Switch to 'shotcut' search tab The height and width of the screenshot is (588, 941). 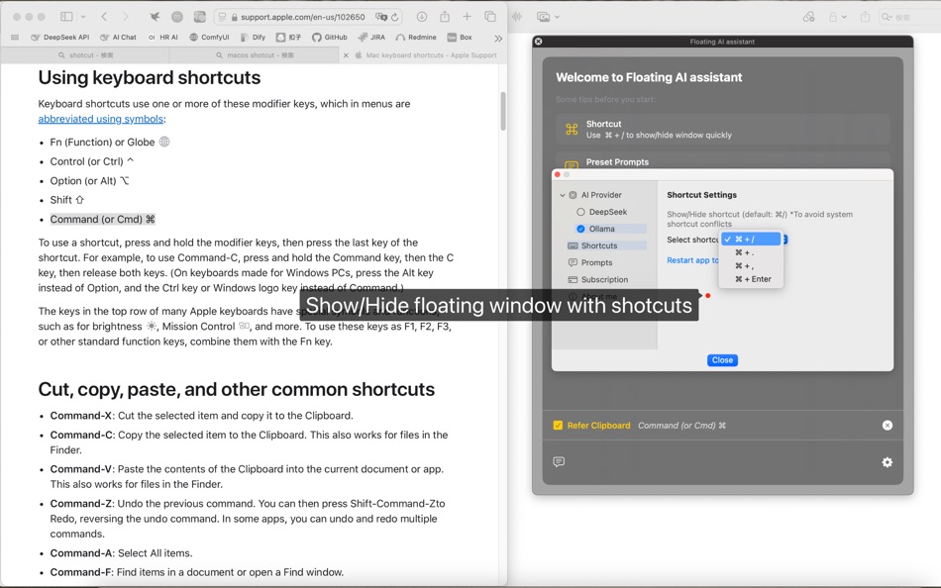pyautogui.click(x=85, y=55)
